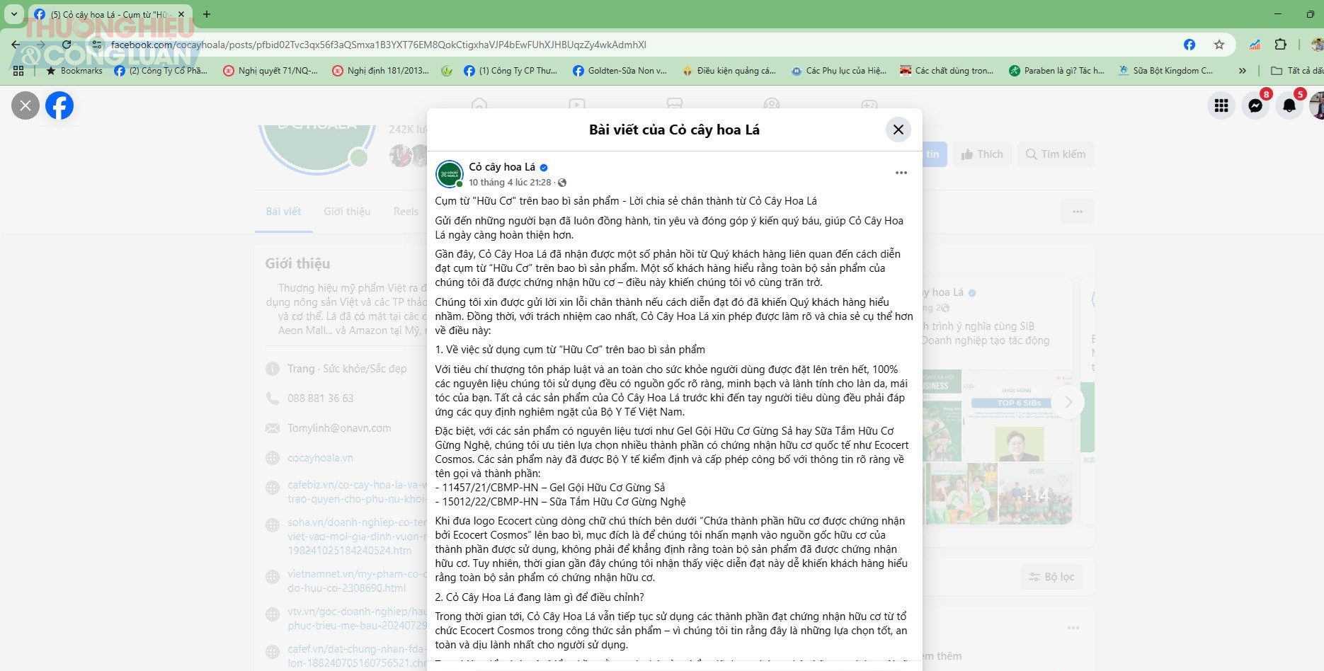Open the Facebook apps grid menu
The image size is (1324, 671).
click(x=1221, y=105)
